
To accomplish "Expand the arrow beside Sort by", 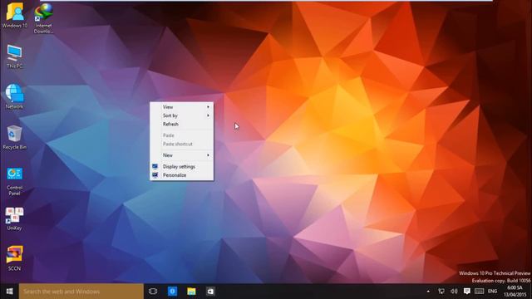I will click(208, 115).
